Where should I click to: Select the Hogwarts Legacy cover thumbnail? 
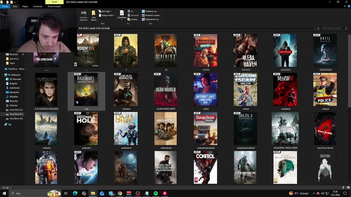[46, 129]
